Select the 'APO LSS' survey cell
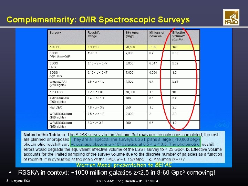The height and width of the screenshot is (186, 248). pyautogui.click(x=66, y=92)
